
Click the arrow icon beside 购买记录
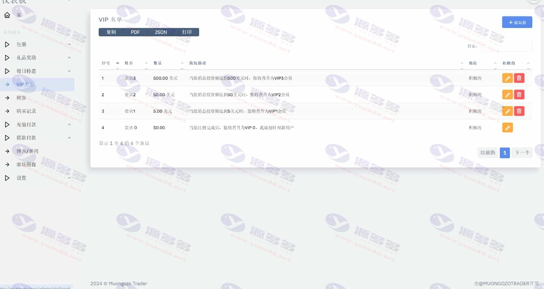[7, 111]
